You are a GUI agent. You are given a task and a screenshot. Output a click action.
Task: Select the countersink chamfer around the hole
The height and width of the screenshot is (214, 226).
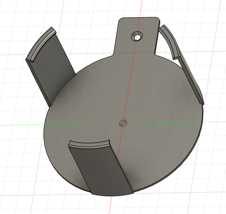(x=136, y=36)
